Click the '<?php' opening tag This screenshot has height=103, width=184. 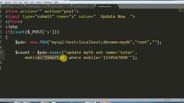click(x=11, y=27)
